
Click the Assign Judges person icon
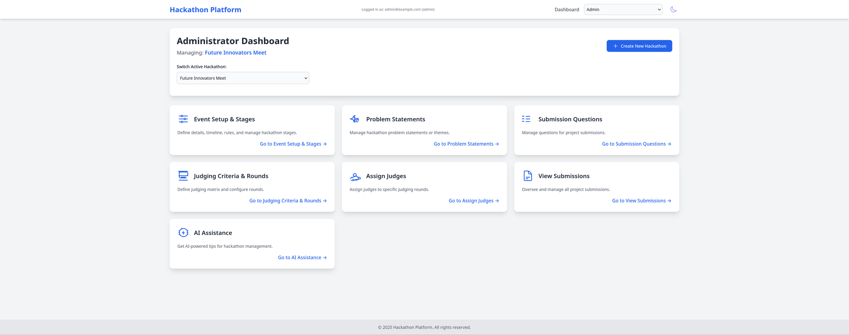(x=355, y=176)
